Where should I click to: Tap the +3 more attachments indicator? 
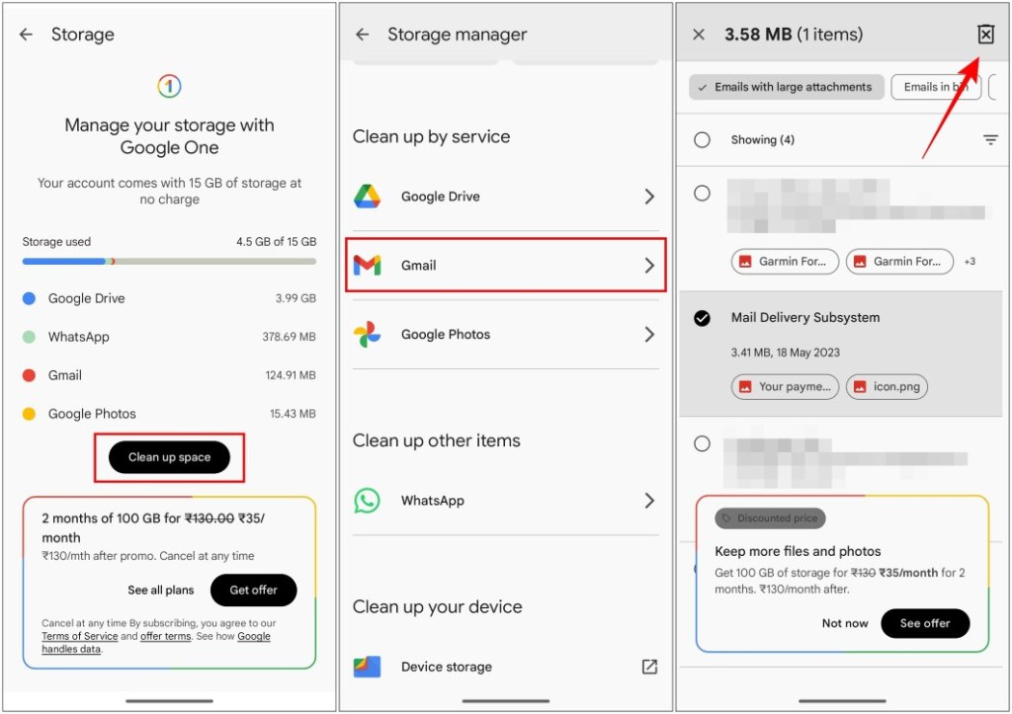(x=970, y=262)
